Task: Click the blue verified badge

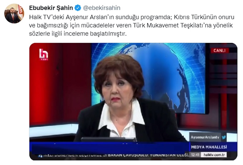Action: (x=78, y=8)
